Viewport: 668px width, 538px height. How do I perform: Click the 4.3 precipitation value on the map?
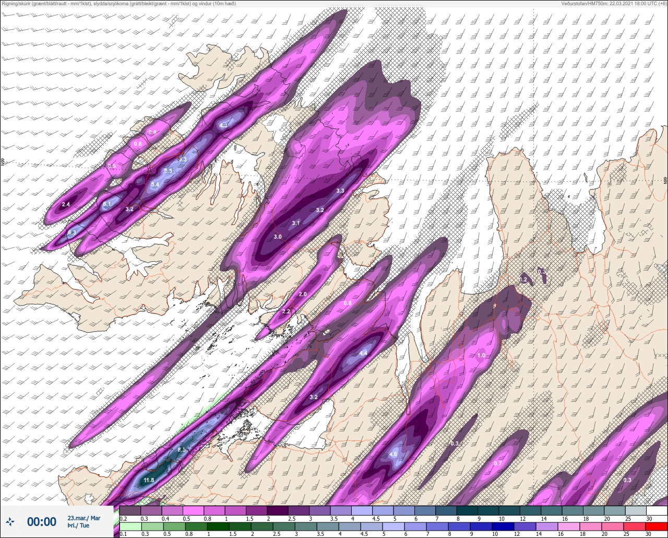coord(224,125)
